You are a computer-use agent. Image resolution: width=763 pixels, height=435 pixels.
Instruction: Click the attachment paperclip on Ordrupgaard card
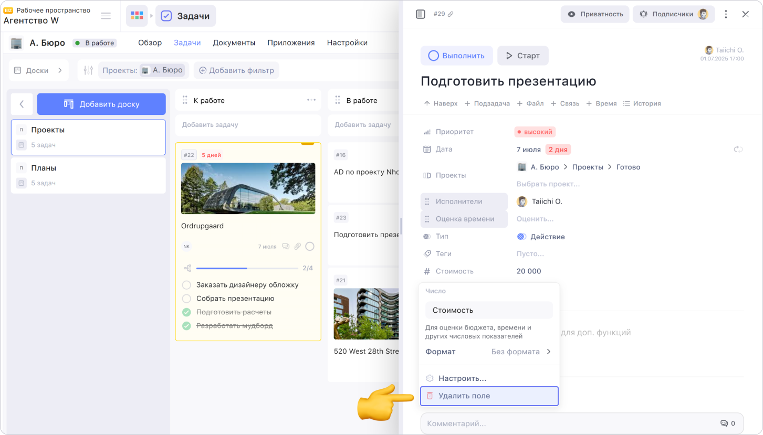297,246
